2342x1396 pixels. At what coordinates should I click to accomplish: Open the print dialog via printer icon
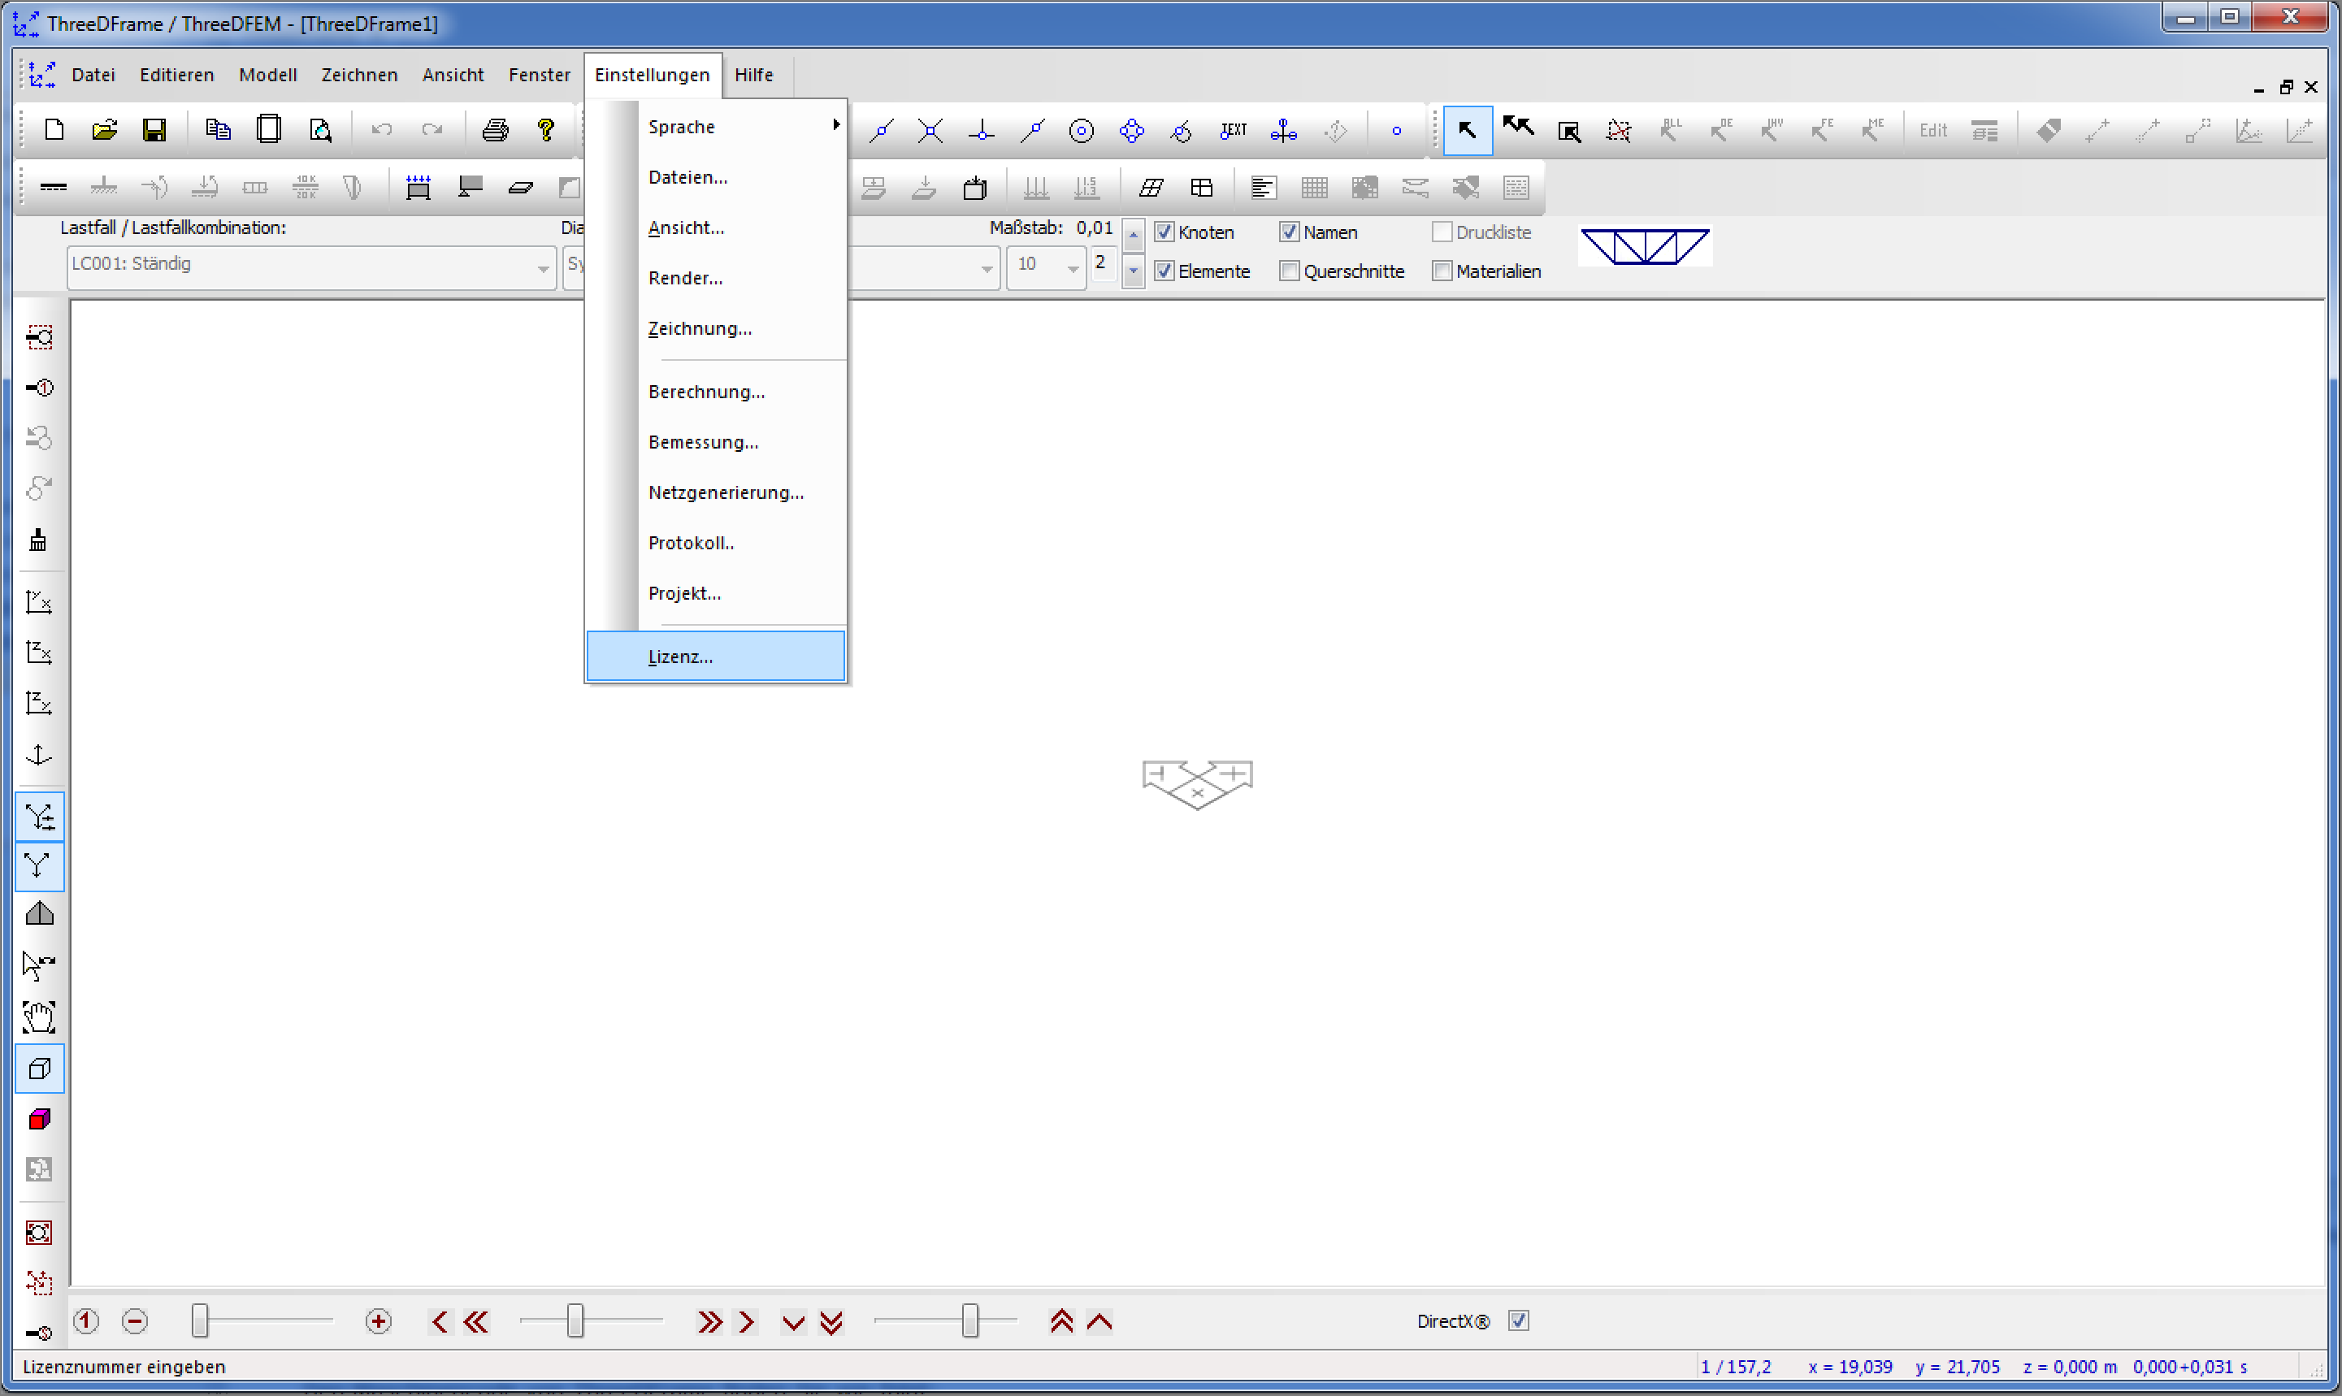tap(496, 130)
